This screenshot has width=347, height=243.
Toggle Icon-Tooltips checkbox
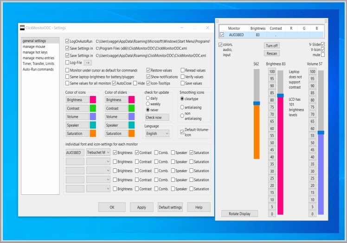click(148, 83)
